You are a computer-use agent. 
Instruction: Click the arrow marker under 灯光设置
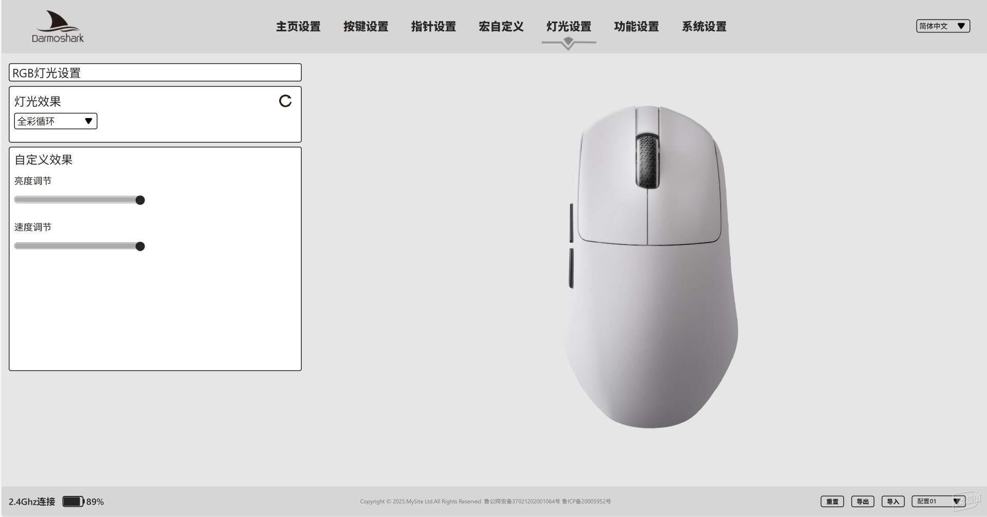click(569, 43)
